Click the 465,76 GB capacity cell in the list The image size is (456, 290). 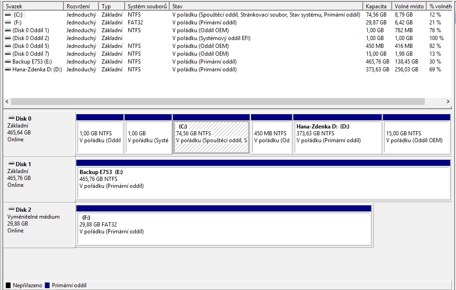[377, 62]
